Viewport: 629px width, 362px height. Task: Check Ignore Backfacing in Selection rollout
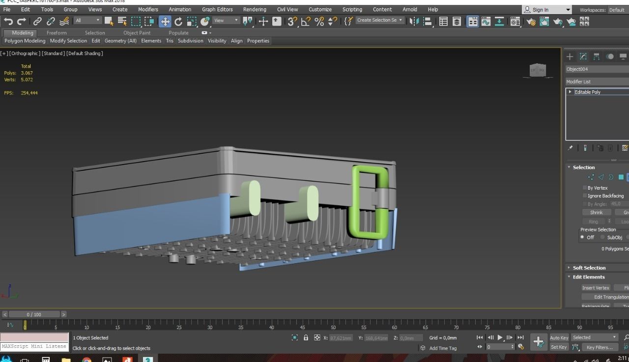[584, 195]
